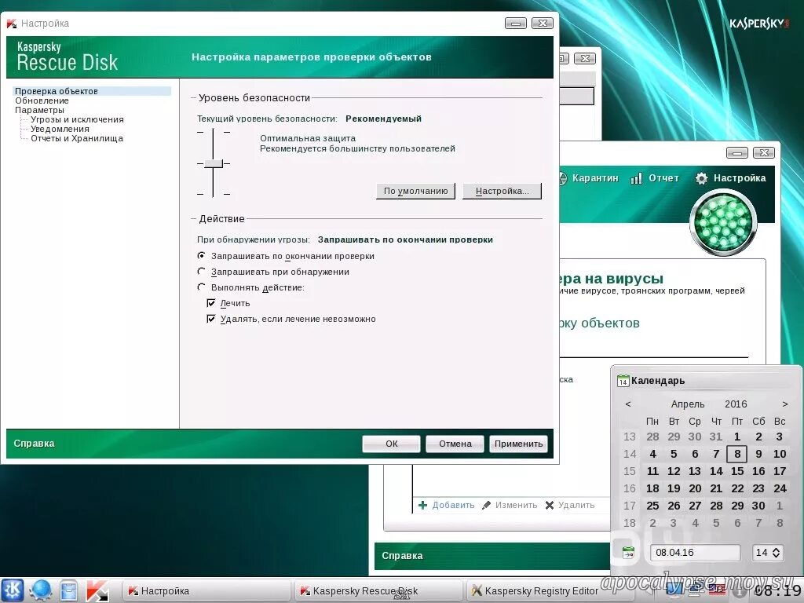Select date 10 in the calendar
The height and width of the screenshot is (603, 804).
tap(780, 454)
